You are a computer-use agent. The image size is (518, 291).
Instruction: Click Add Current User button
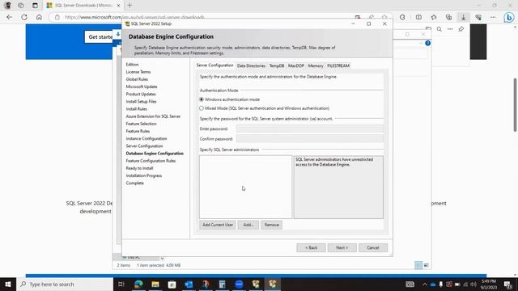(x=218, y=225)
